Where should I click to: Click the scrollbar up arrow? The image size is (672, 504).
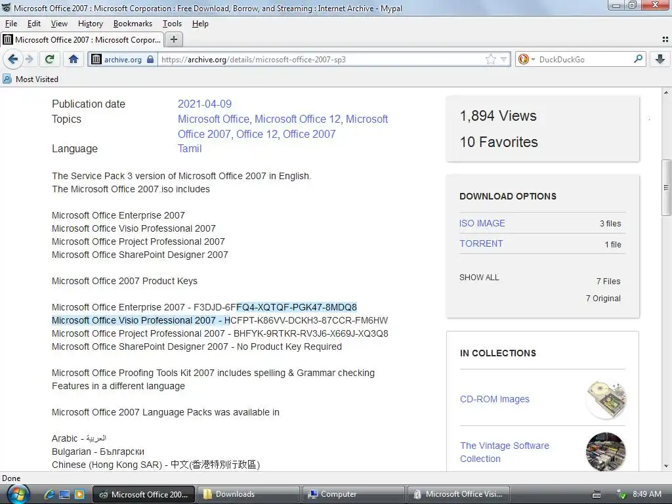click(x=666, y=93)
